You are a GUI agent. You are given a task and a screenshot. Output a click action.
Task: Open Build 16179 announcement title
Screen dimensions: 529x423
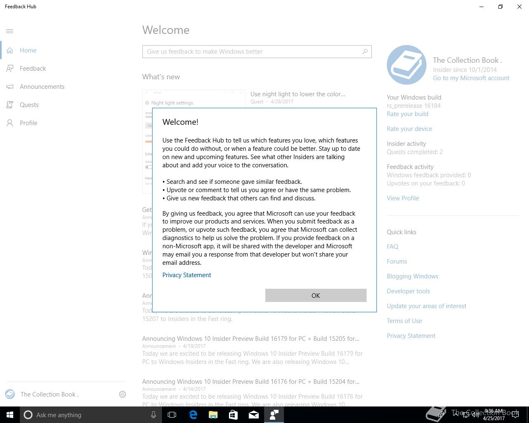point(251,339)
